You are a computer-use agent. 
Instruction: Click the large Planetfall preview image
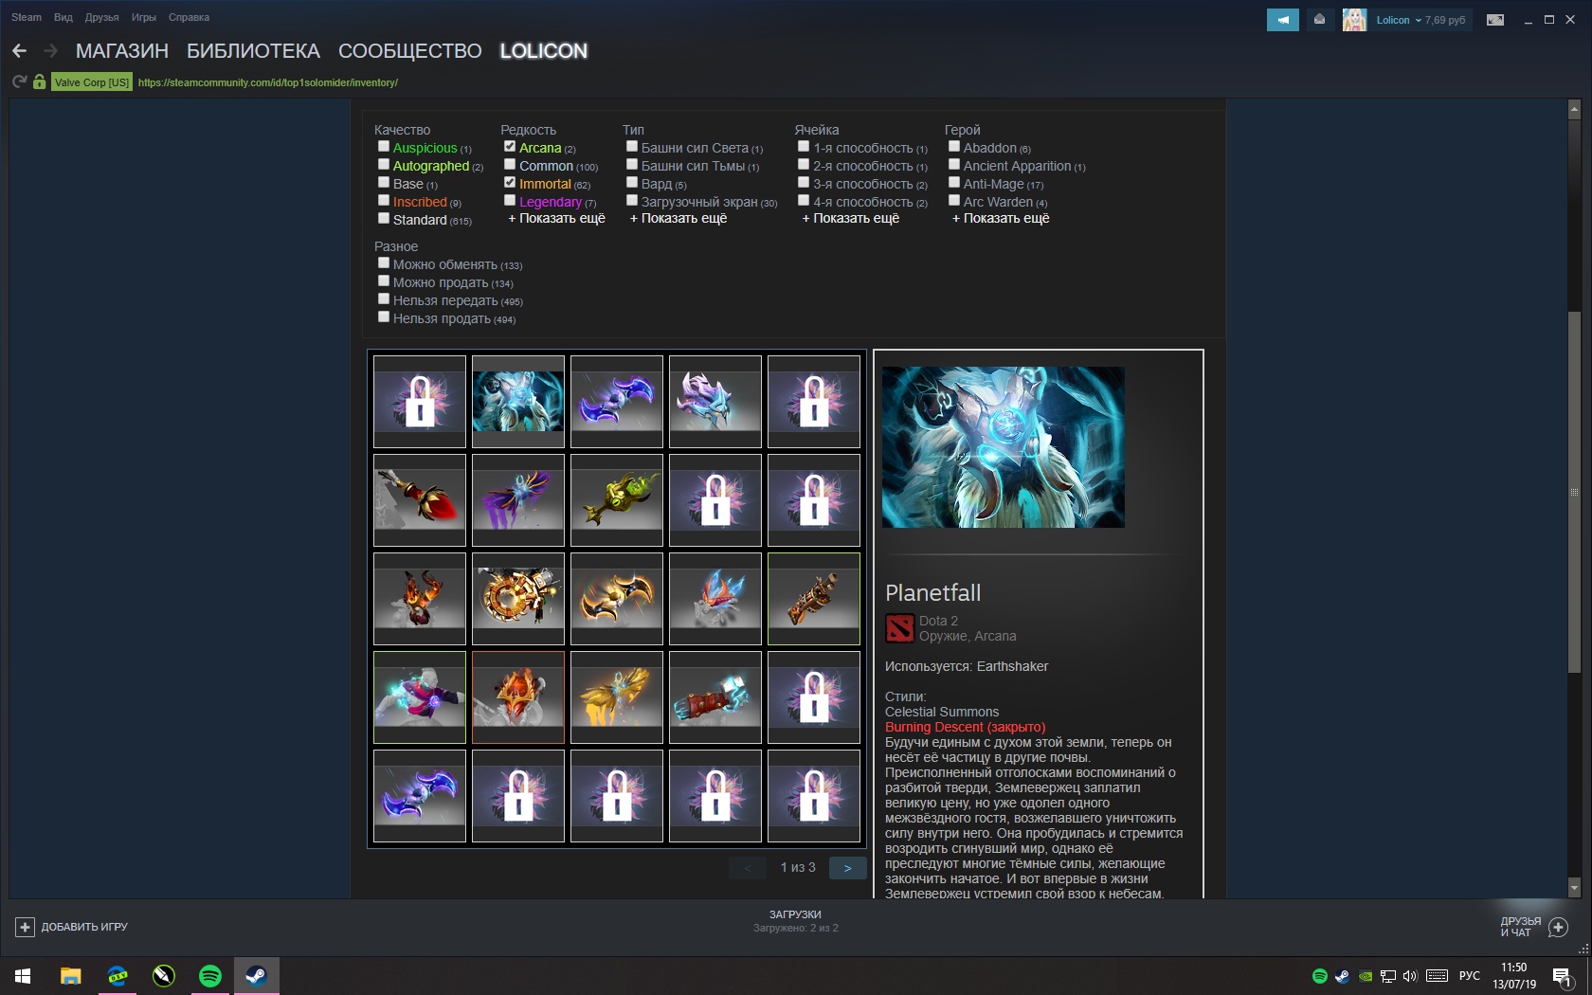pos(1004,447)
